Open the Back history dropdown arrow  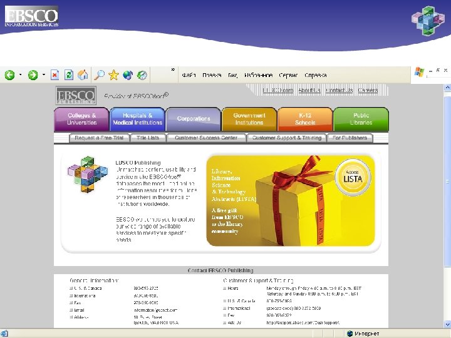(20, 75)
